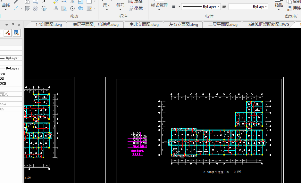Click the puzzle-piece block icon
301x183 pixels.
pos(36,8)
